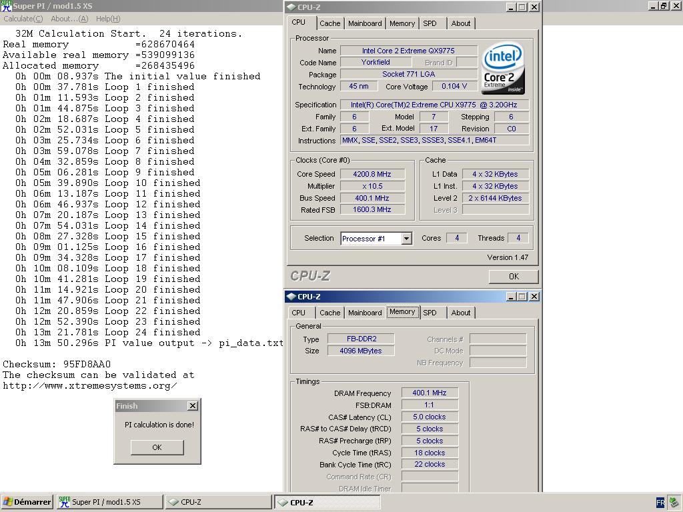Open the Calculate menu in Super PI
The height and width of the screenshot is (512, 683).
23,19
